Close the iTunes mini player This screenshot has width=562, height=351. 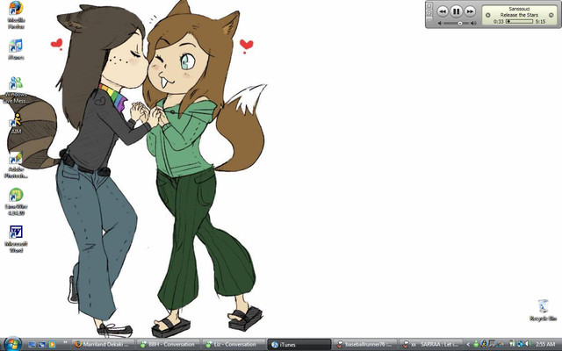pyautogui.click(x=429, y=6)
